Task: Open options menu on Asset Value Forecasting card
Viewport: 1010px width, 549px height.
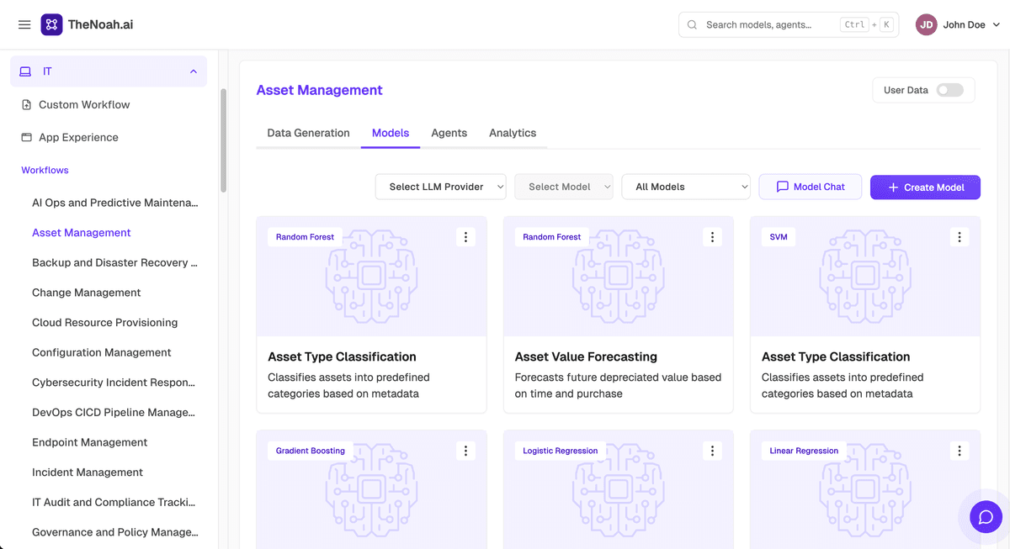Action: pyautogui.click(x=712, y=237)
